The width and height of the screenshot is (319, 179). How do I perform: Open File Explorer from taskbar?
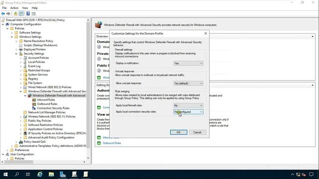point(51,175)
